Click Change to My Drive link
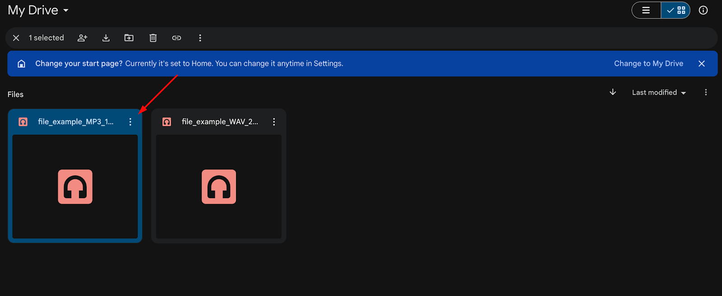This screenshot has width=722, height=296. (x=648, y=64)
